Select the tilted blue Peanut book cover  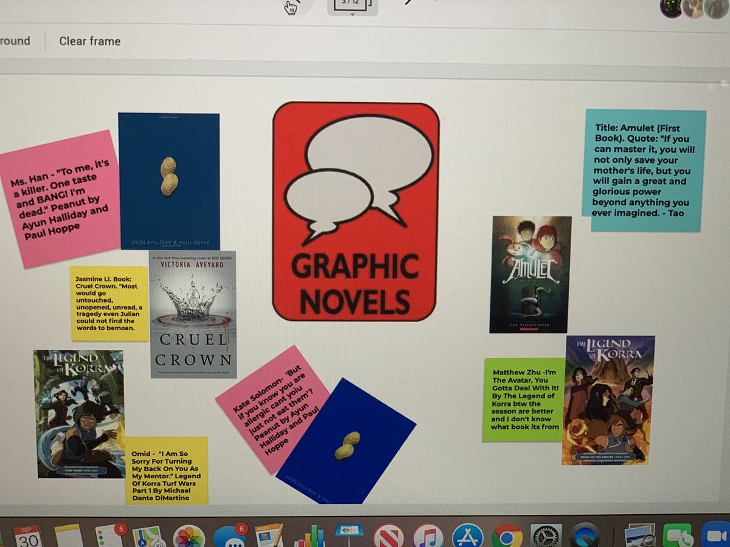pyautogui.click(x=346, y=441)
